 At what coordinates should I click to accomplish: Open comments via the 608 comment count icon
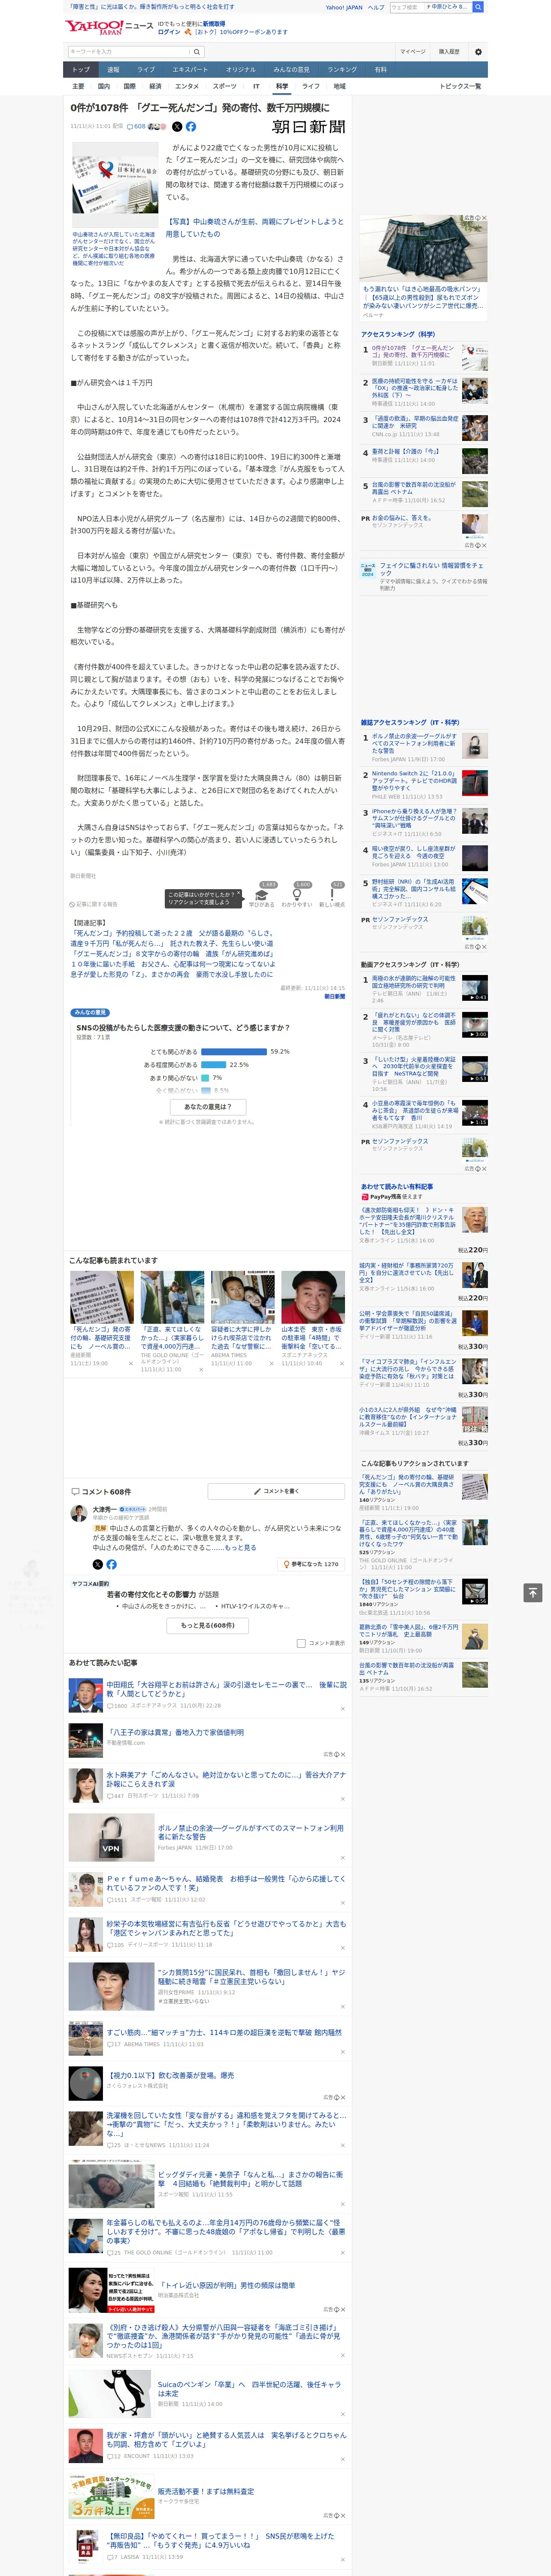(136, 127)
